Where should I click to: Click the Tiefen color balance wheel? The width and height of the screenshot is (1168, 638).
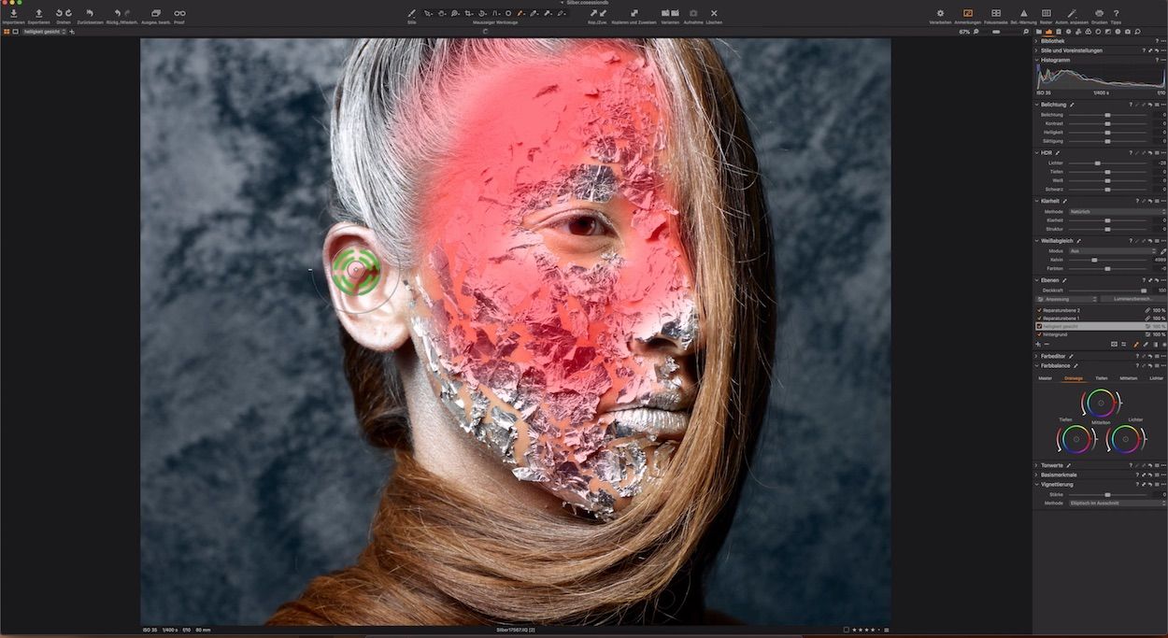(x=1075, y=439)
